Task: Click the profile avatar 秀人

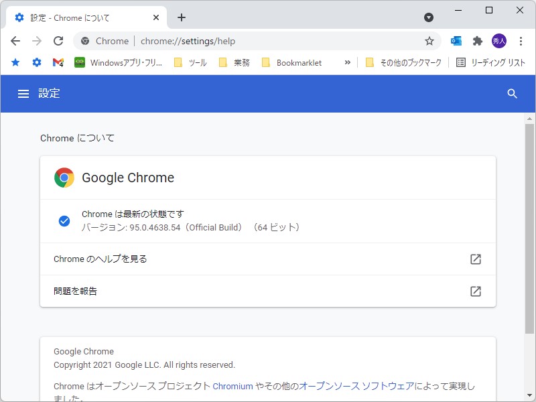Action: [x=500, y=41]
